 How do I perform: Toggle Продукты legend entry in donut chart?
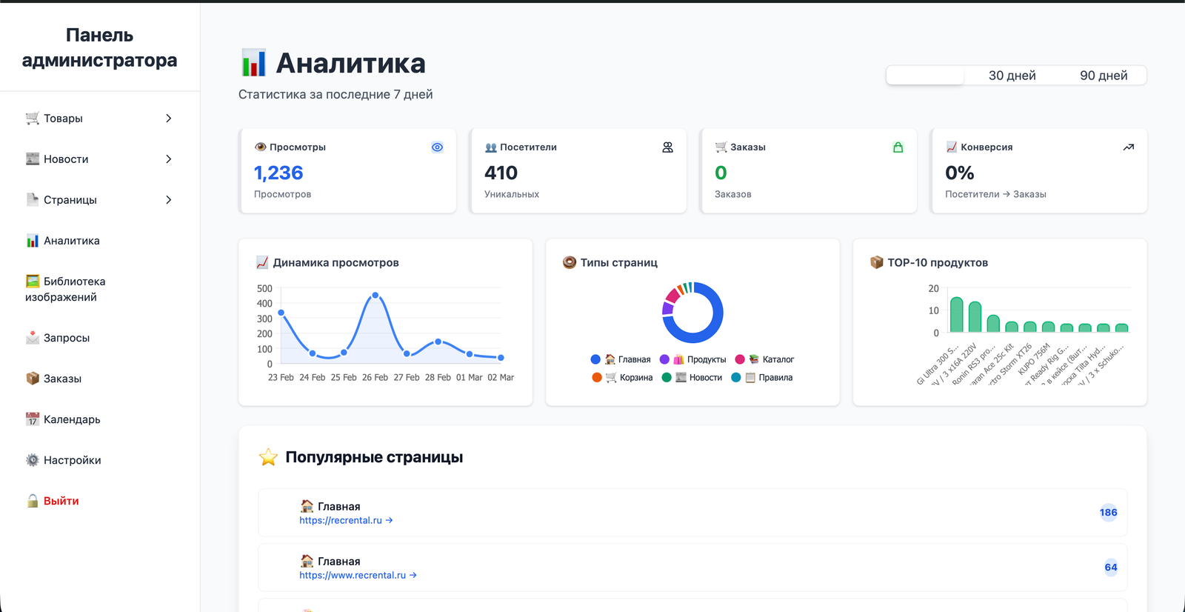(x=693, y=359)
